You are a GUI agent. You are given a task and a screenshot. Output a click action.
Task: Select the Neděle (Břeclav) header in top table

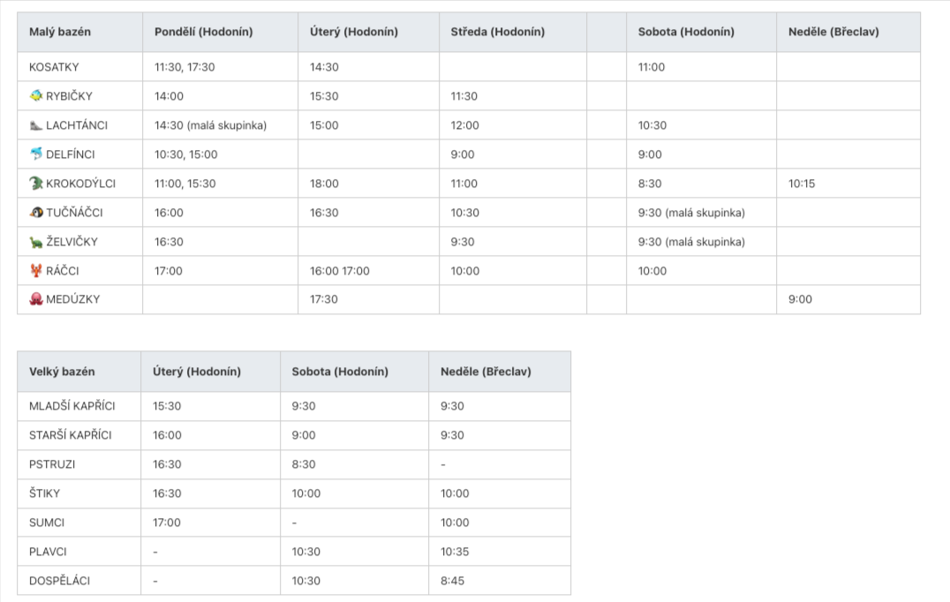(x=833, y=32)
